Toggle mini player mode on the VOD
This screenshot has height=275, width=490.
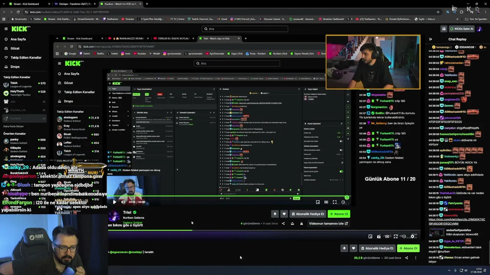click(x=370, y=236)
